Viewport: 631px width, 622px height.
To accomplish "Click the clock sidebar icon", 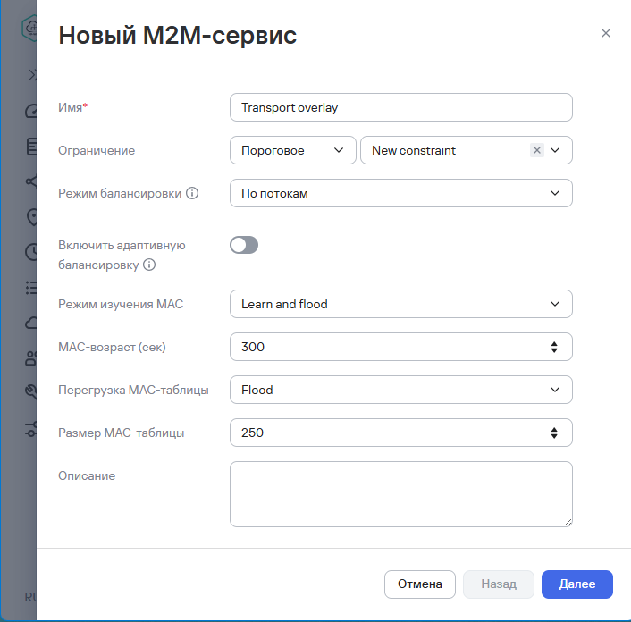I will [31, 252].
